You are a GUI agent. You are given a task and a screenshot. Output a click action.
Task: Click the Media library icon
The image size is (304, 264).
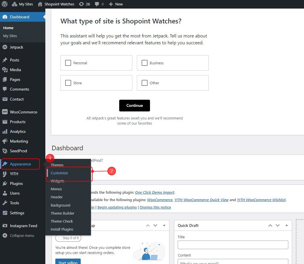coord(5,70)
